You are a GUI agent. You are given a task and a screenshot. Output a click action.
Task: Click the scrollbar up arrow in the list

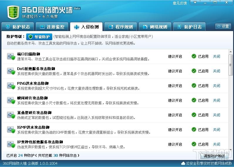coord(231,52)
